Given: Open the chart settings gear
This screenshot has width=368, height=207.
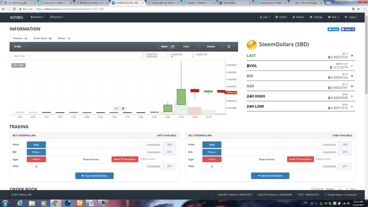Looking at the screenshot, I should point(229,46).
